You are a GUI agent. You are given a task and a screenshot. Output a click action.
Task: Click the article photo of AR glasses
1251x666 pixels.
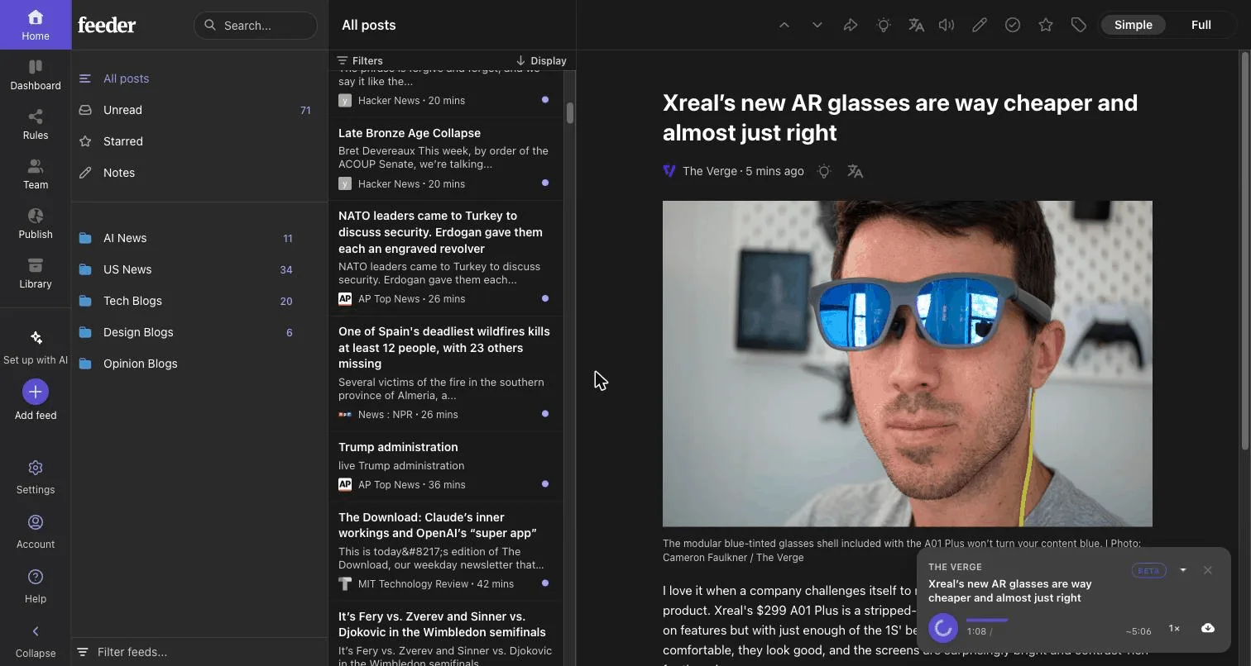tap(907, 364)
